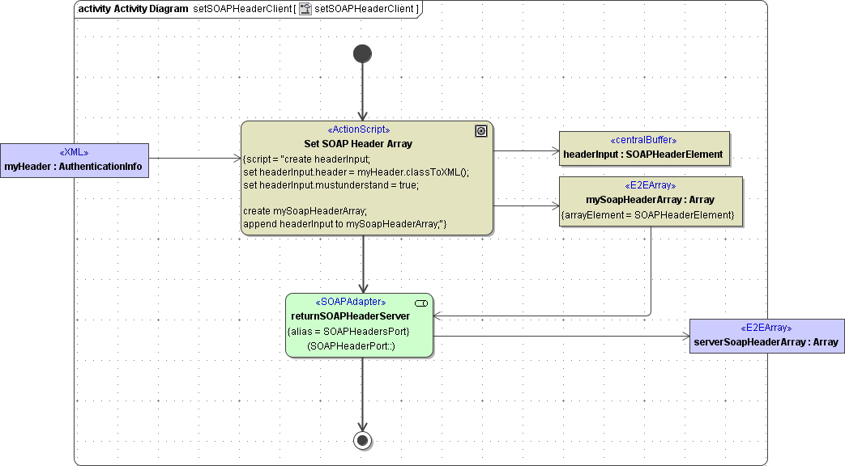Select the initial node filled black circle
The height and width of the screenshot is (466, 845).
click(x=362, y=53)
